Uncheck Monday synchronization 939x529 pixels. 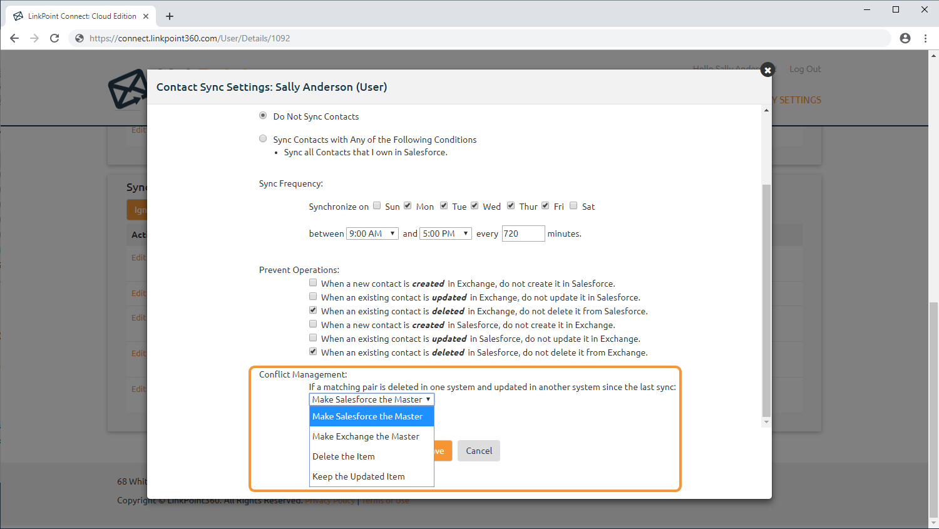pyautogui.click(x=408, y=205)
